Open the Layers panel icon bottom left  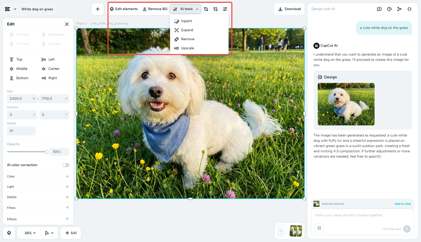[x=9, y=233]
